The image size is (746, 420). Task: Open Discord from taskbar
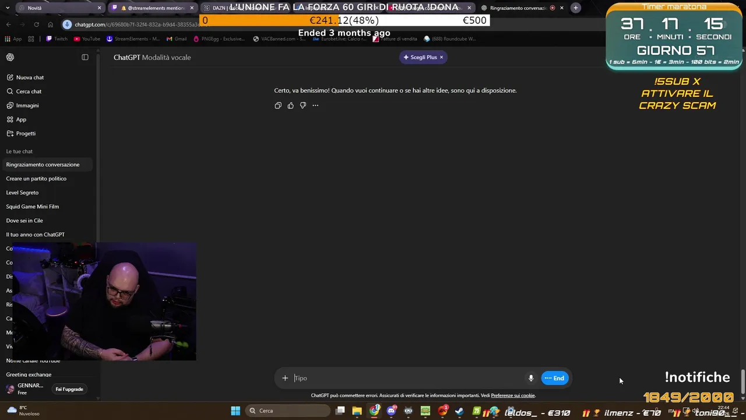pyautogui.click(x=392, y=411)
